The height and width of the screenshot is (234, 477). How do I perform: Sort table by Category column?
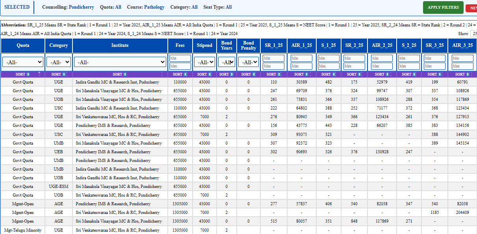pos(59,74)
